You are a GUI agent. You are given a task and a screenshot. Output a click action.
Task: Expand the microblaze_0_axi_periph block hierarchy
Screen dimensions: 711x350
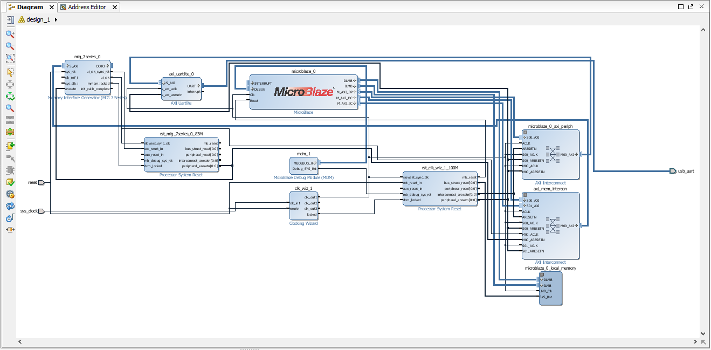tap(524, 132)
